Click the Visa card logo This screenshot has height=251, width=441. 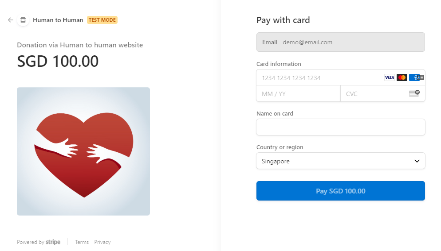click(389, 77)
